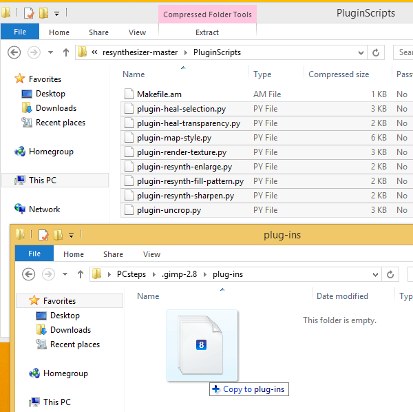Select Network in PluginScripts navigation pane

click(x=44, y=209)
